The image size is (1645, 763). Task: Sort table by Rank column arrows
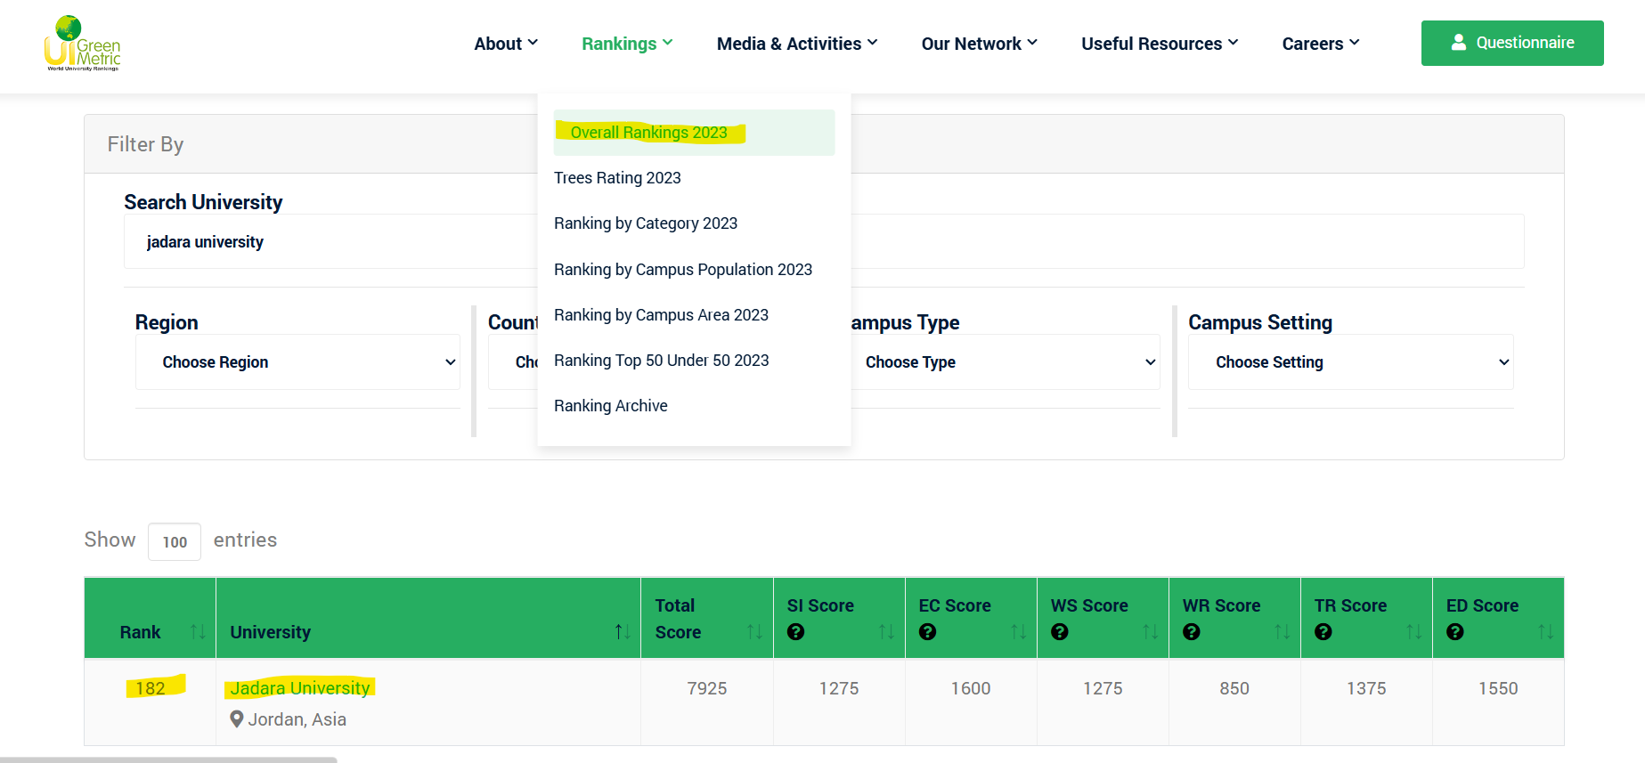pyautogui.click(x=198, y=632)
